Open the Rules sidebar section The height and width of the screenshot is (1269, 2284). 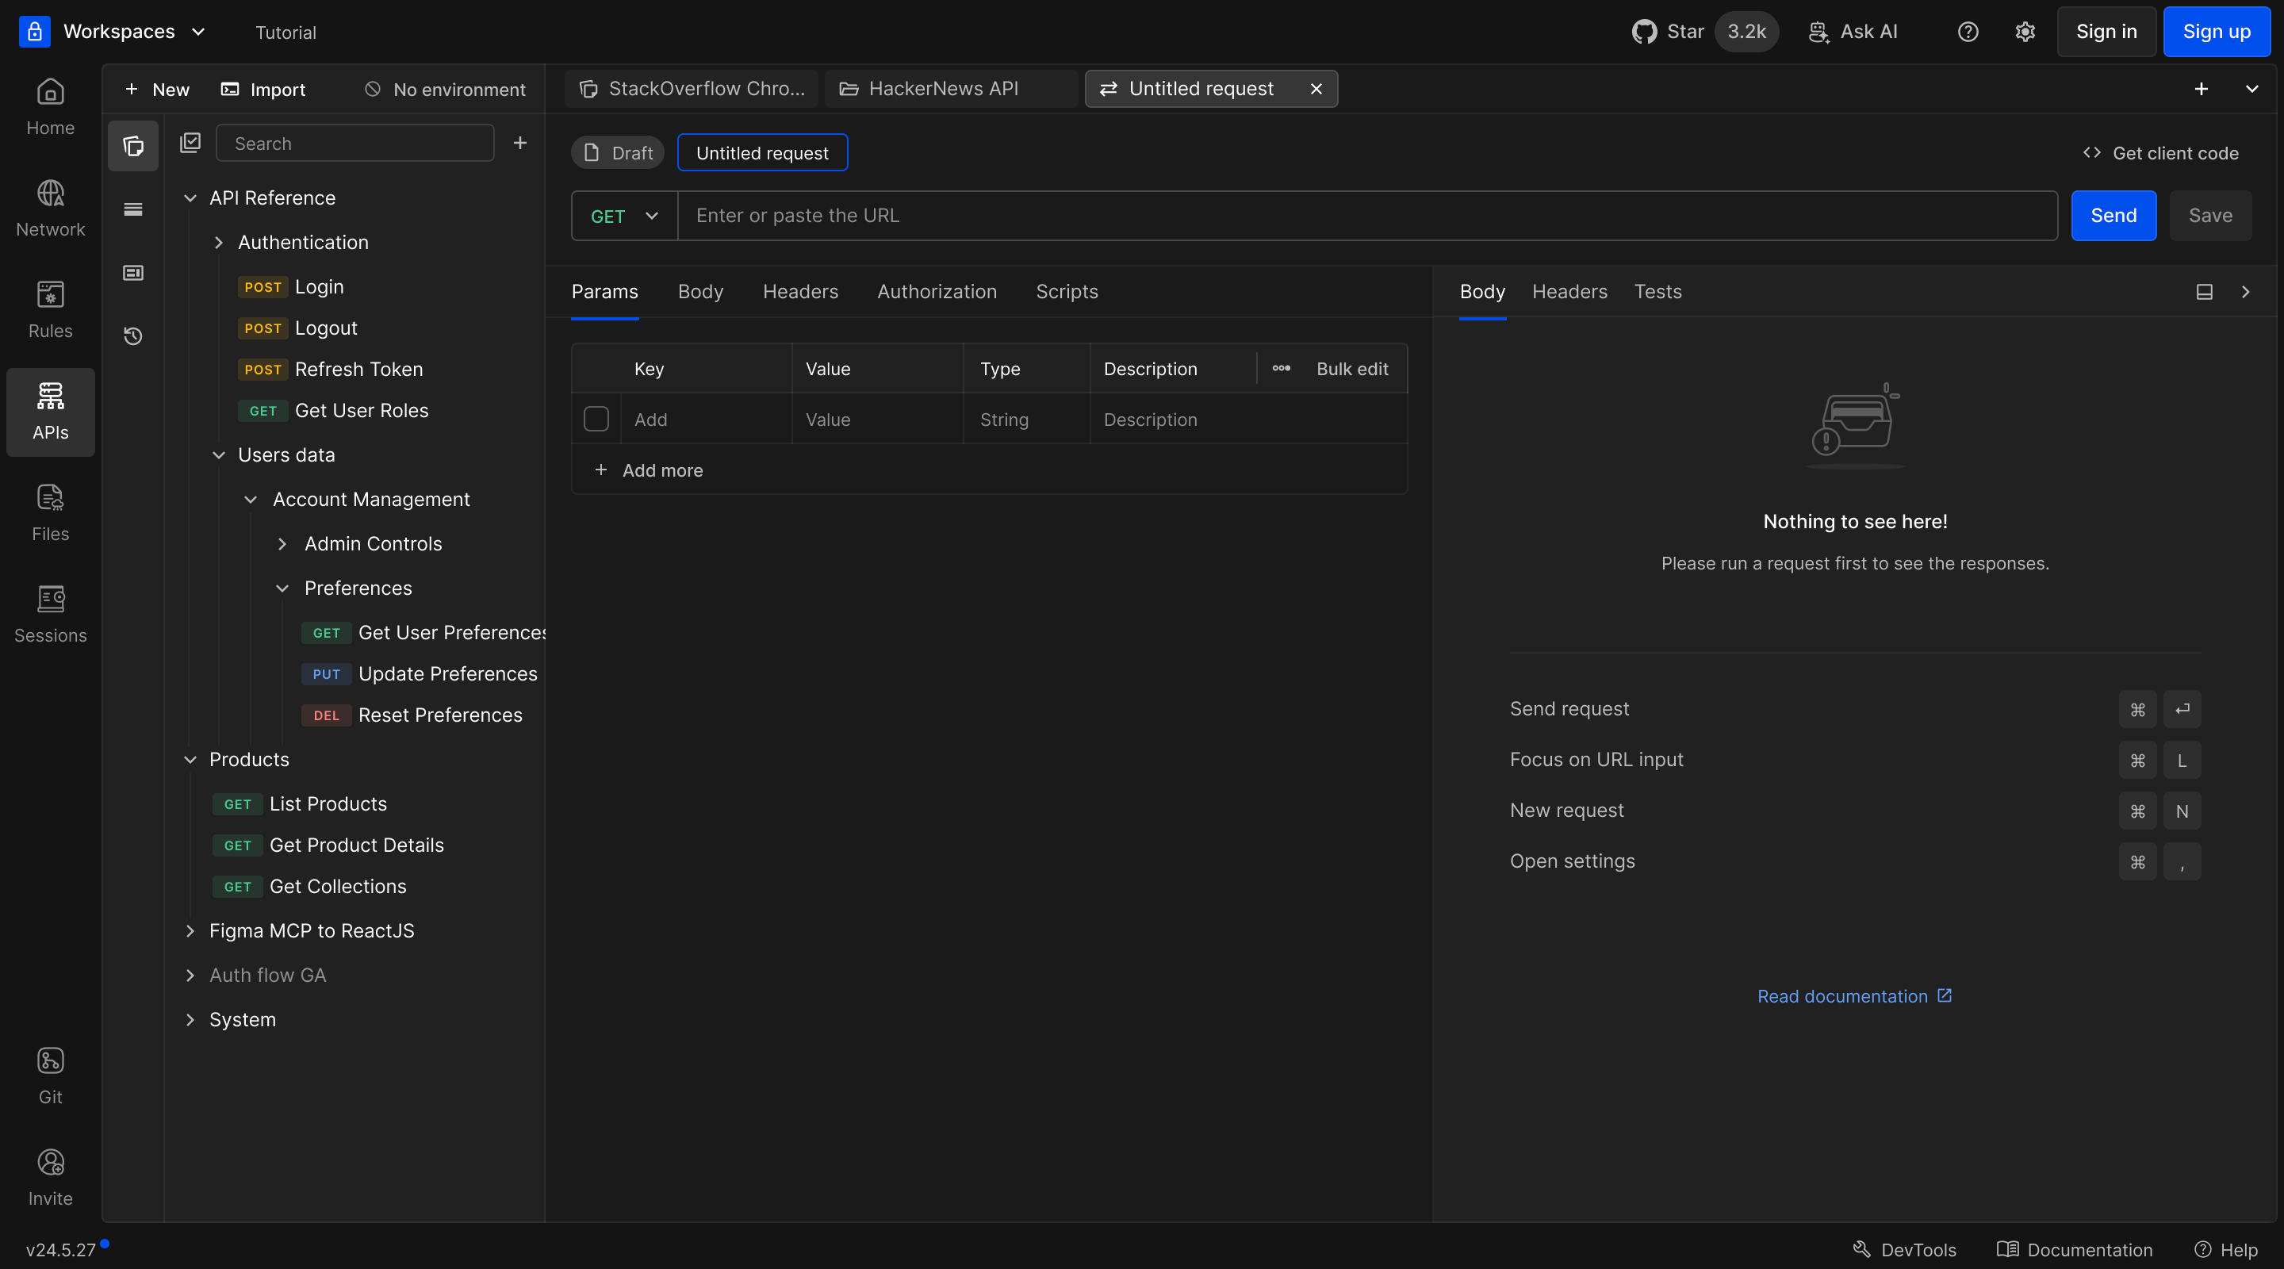click(51, 310)
